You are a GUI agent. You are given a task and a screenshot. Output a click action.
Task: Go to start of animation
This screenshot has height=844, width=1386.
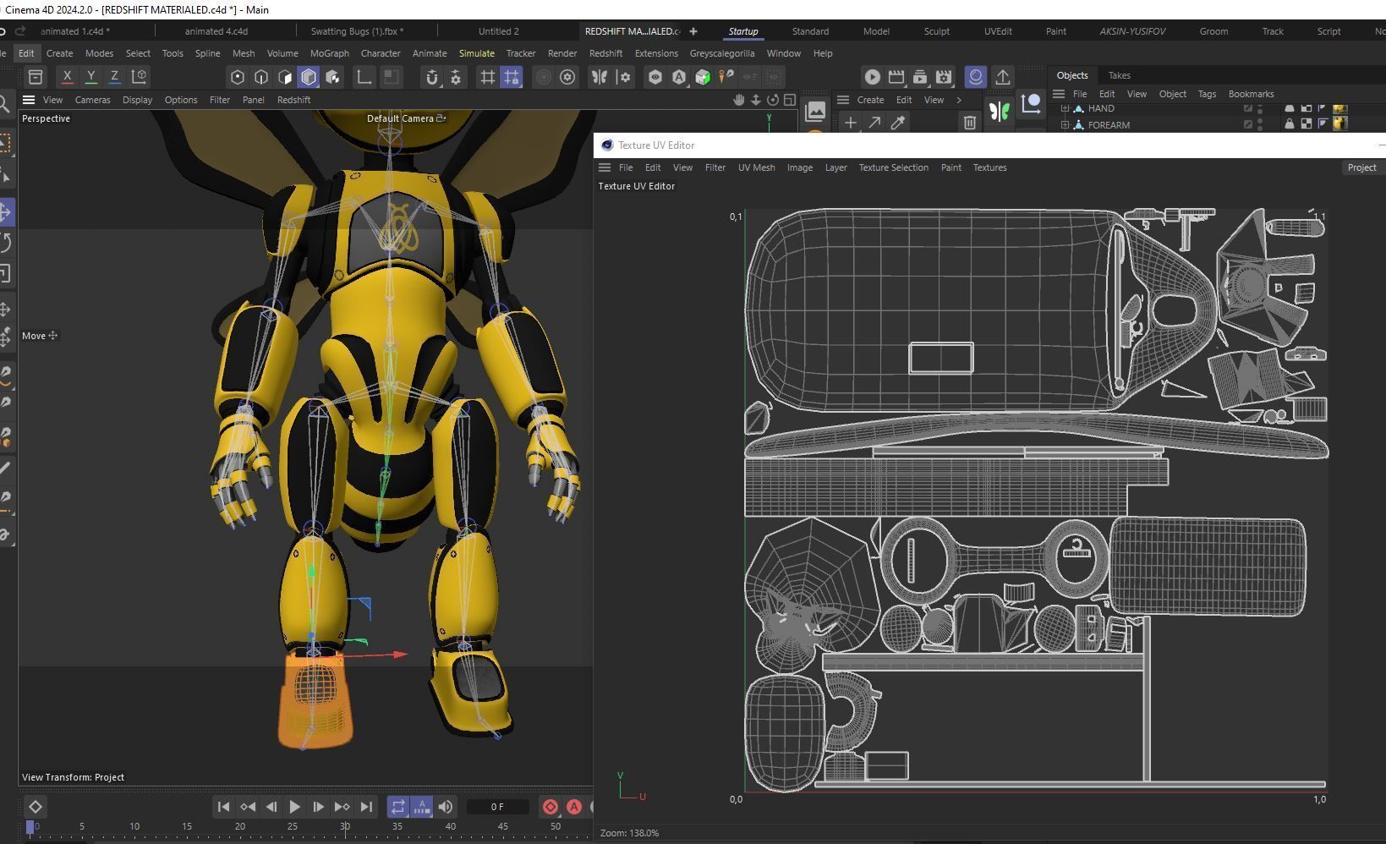pyautogui.click(x=223, y=807)
